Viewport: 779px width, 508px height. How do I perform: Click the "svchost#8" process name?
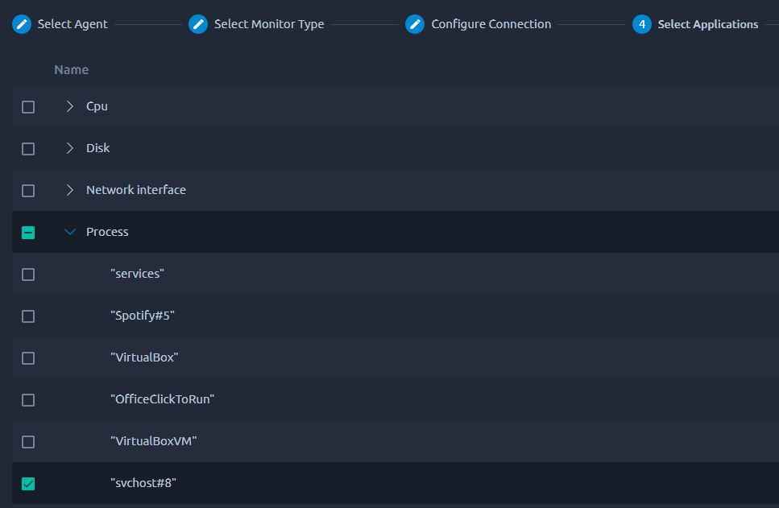143,483
